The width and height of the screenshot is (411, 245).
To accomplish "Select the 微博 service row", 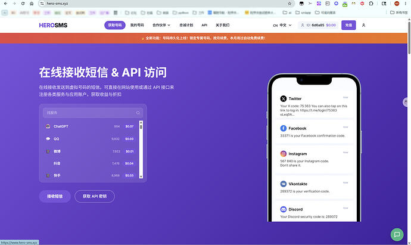I will (x=90, y=151).
